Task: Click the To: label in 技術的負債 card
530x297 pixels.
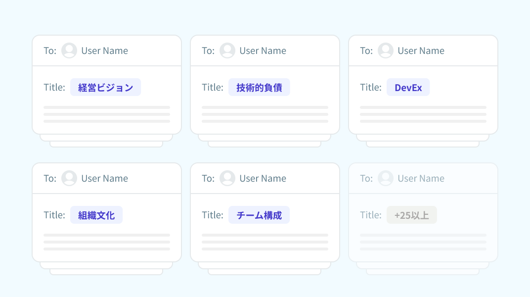Action: [208, 51]
